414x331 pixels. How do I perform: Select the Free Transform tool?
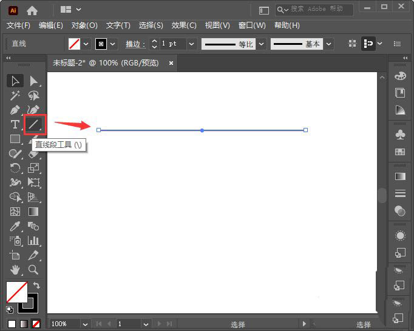pos(33,182)
